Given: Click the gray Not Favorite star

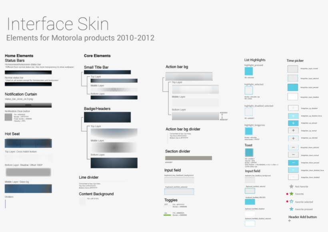Looking at the screenshot, I should point(291,186).
